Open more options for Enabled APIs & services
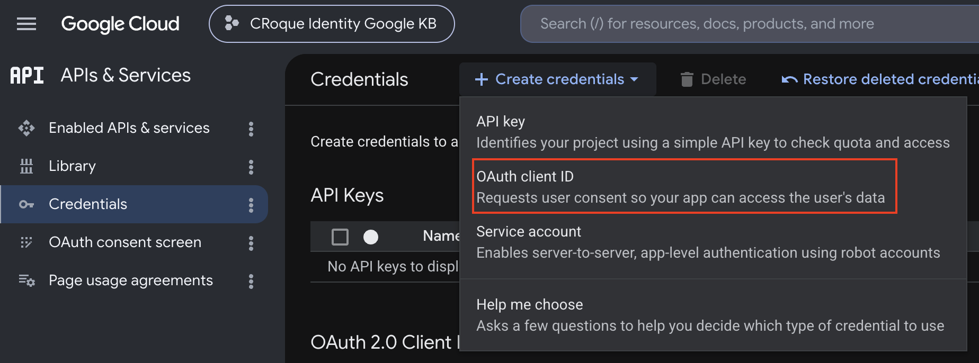Screen dimensions: 979x363 point(251,129)
